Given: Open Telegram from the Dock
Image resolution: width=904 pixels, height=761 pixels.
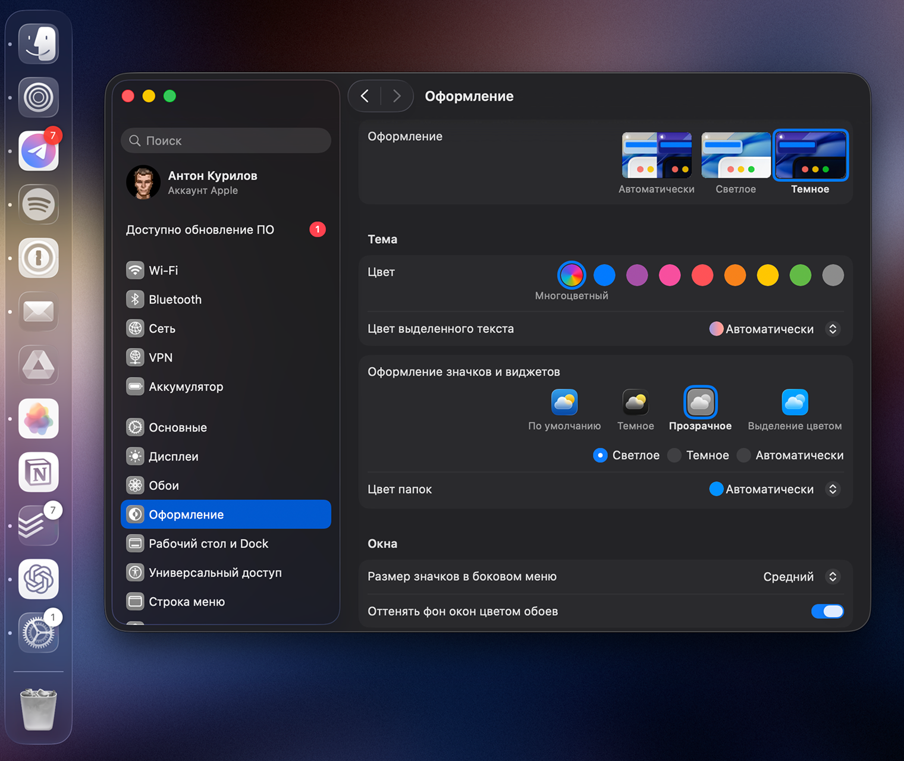Looking at the screenshot, I should pos(39,151).
